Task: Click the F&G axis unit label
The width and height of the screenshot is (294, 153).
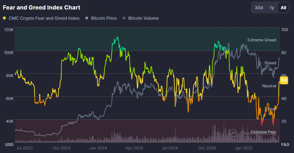Action: tap(285, 144)
